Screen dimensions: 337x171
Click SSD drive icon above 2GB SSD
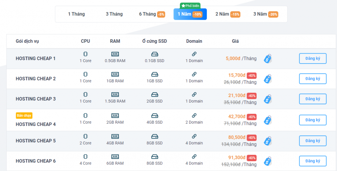coord(155,94)
